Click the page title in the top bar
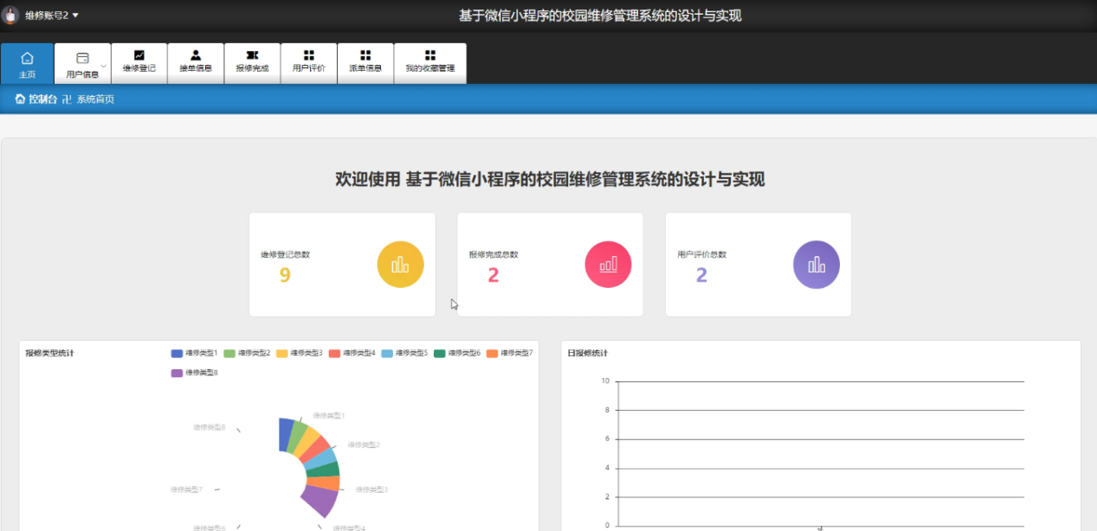The image size is (1097, 531). [600, 16]
